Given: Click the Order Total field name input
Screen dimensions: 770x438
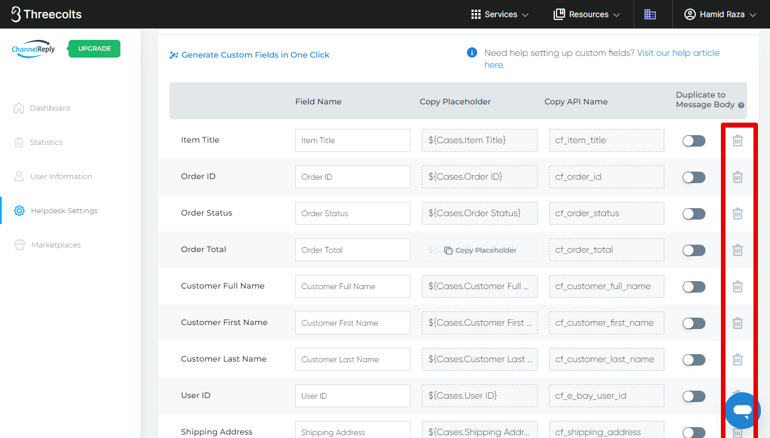Looking at the screenshot, I should [x=353, y=250].
